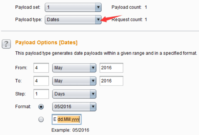Open the 05/2016 format dropdown

tap(74, 107)
